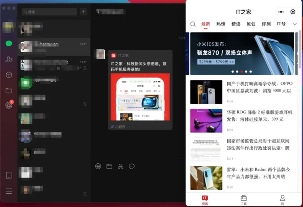The image size is (303, 207).
Task: Open the emoji picker in chat toolbar
Action: coord(98,166)
